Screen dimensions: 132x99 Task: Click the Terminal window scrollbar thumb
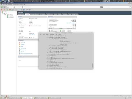92,65
